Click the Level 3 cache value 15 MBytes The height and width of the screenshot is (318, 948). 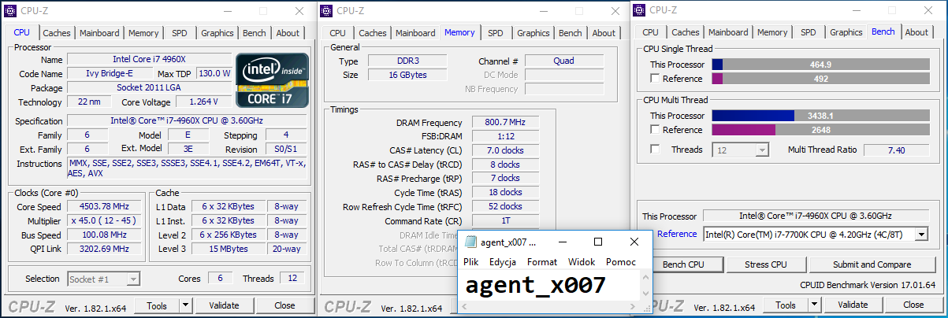229,249
